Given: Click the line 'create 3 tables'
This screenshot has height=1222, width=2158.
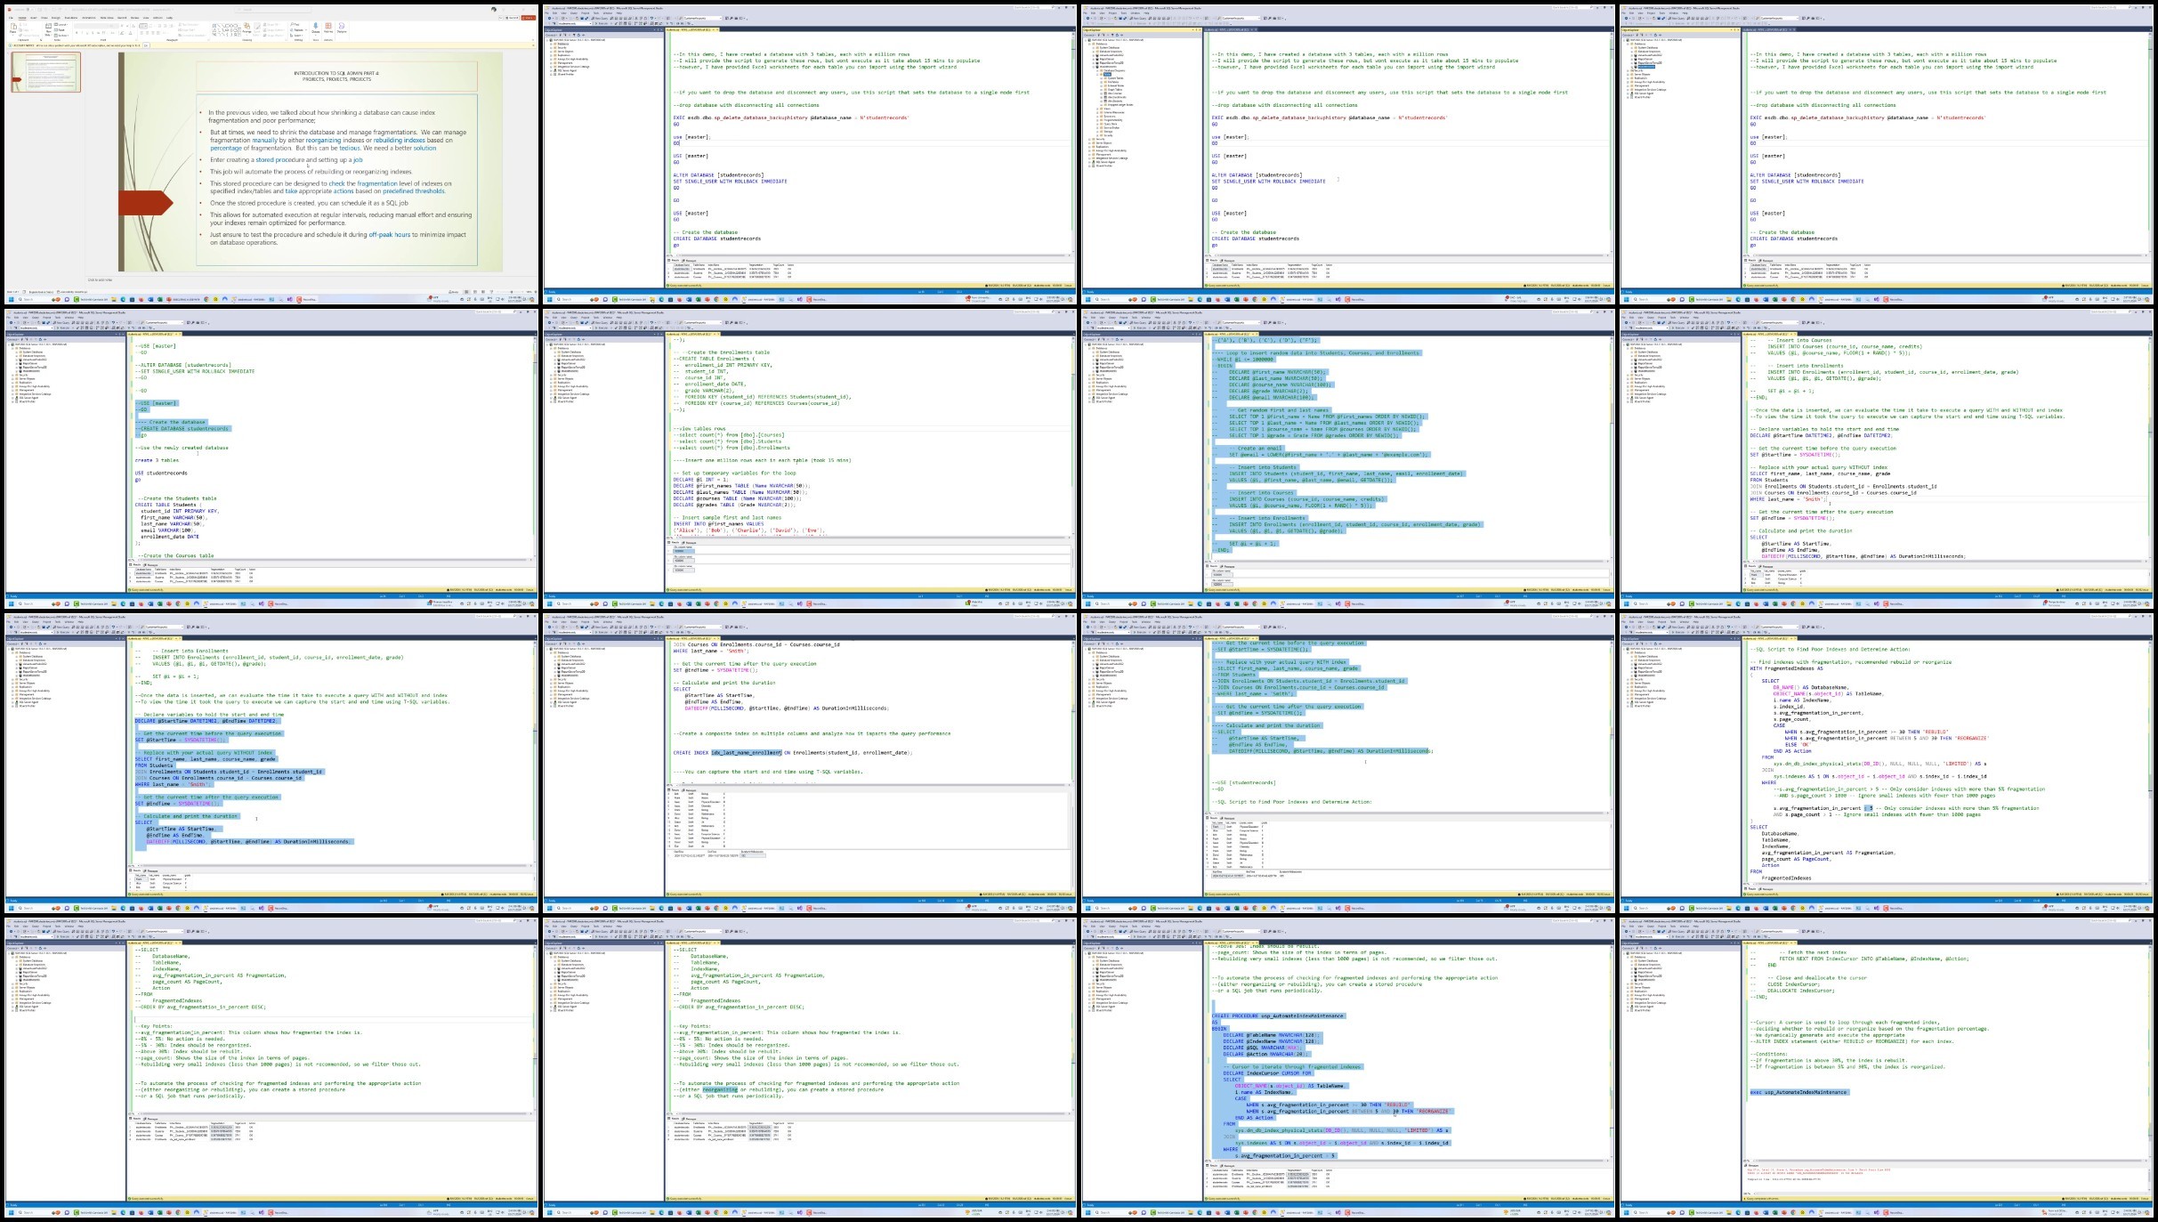Looking at the screenshot, I should tap(157, 460).
